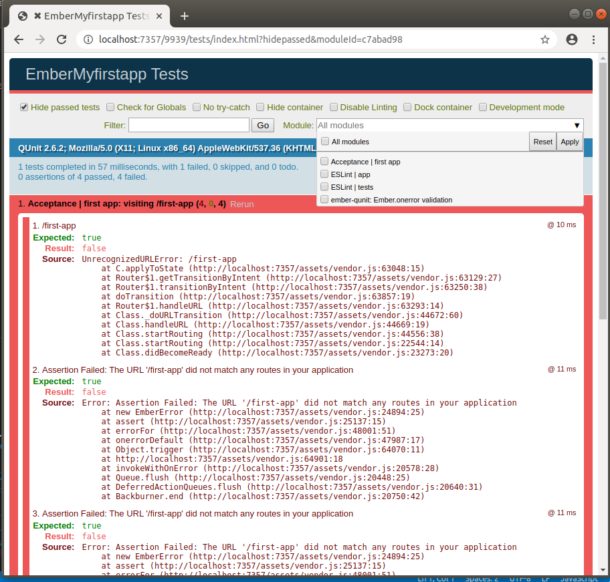The image size is (610, 582).
Task: Maximize the browser window
Action: point(588,14)
